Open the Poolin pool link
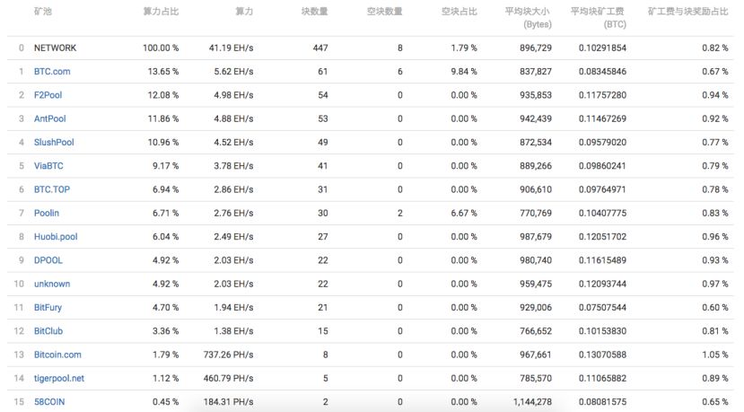The height and width of the screenshot is (412, 744). point(48,213)
